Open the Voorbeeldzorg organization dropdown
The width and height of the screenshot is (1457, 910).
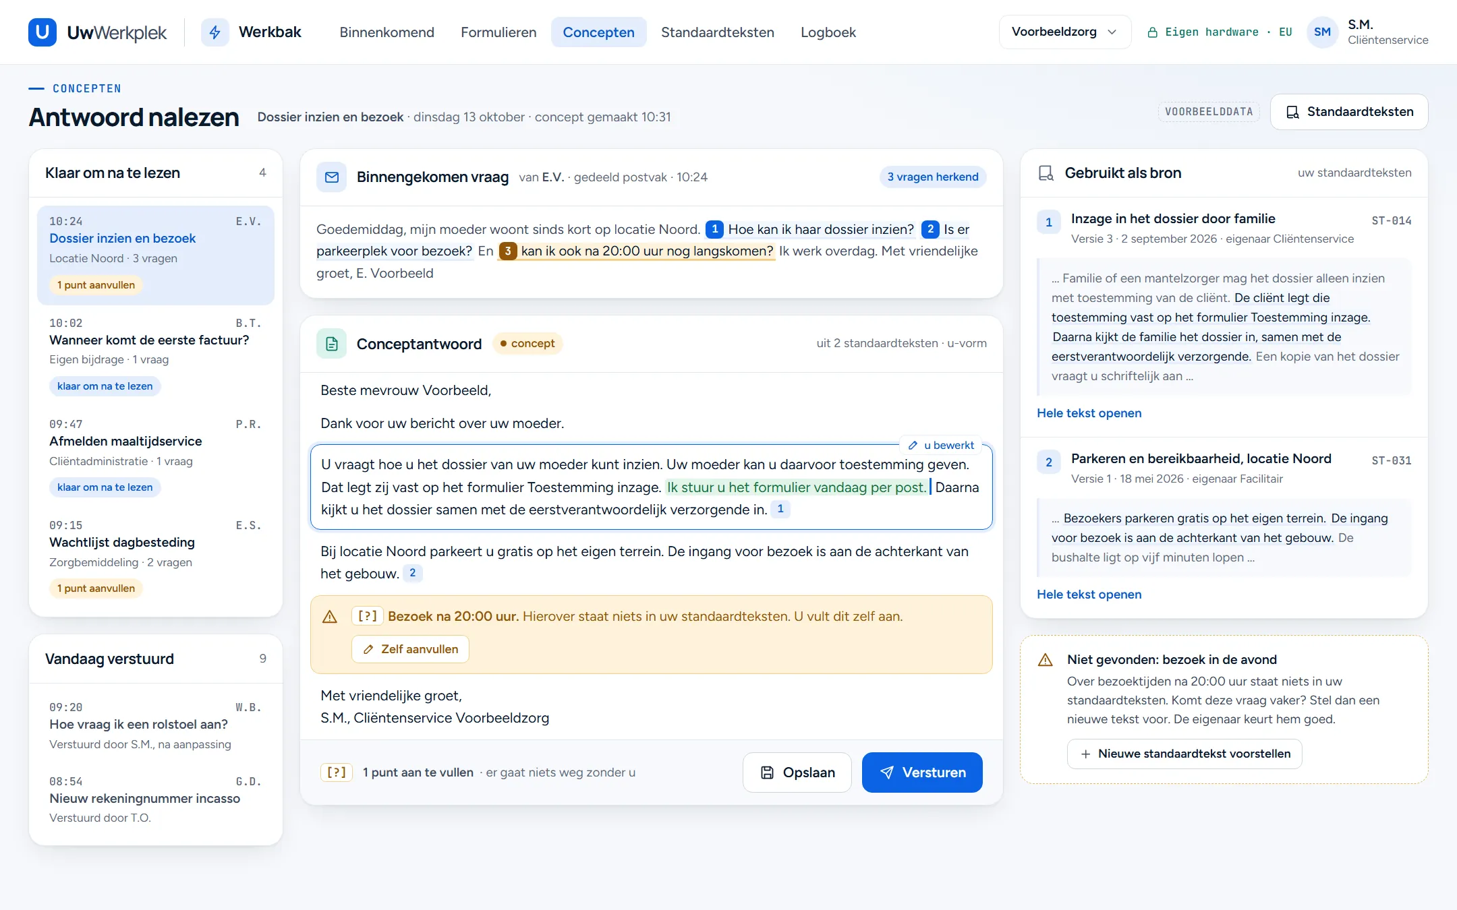(x=1064, y=32)
